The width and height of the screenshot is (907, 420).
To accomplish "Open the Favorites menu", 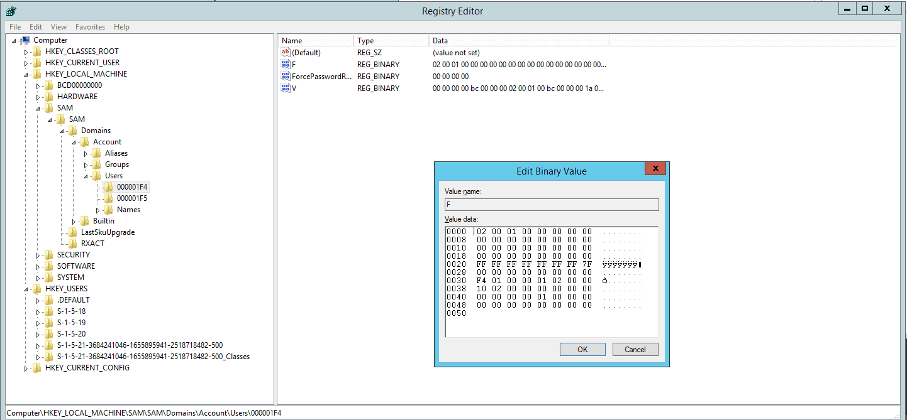I will (90, 26).
